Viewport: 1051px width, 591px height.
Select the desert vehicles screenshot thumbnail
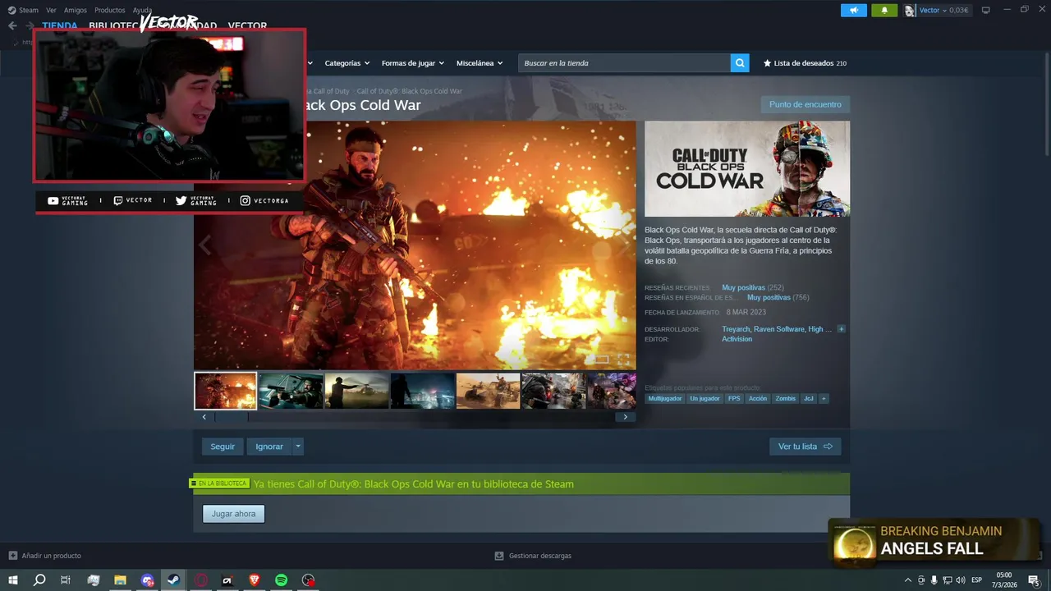tap(489, 391)
